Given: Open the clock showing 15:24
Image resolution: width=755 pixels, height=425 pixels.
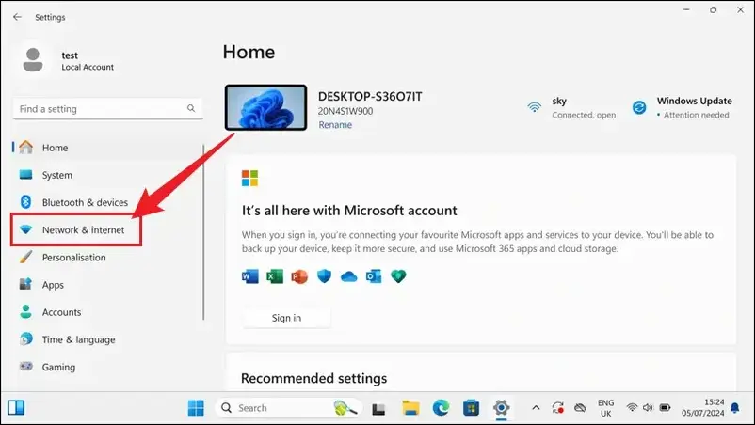Looking at the screenshot, I should pos(702,408).
